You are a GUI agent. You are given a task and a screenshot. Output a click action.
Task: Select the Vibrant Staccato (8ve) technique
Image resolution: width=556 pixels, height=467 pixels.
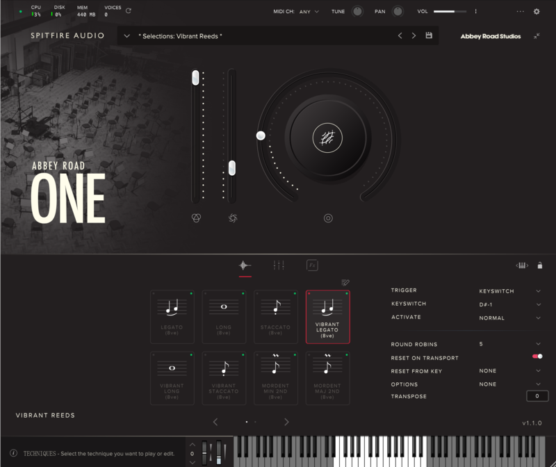point(224,378)
